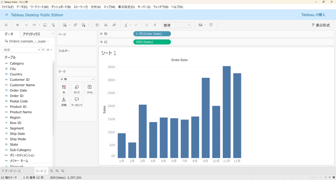The width and height of the screenshot is (336, 180).
Task: Click the fix axes pin icon
Action: (x=155, y=25)
